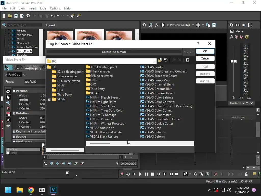This screenshot has width=261, height=196.
Task: Select Picture In Picture plug-in
Action: tap(27, 47)
